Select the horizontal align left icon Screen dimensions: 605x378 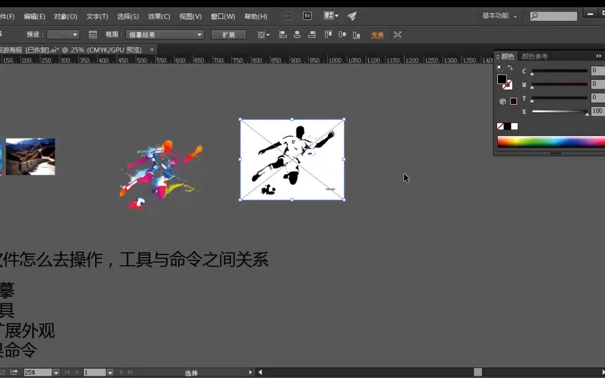point(283,34)
